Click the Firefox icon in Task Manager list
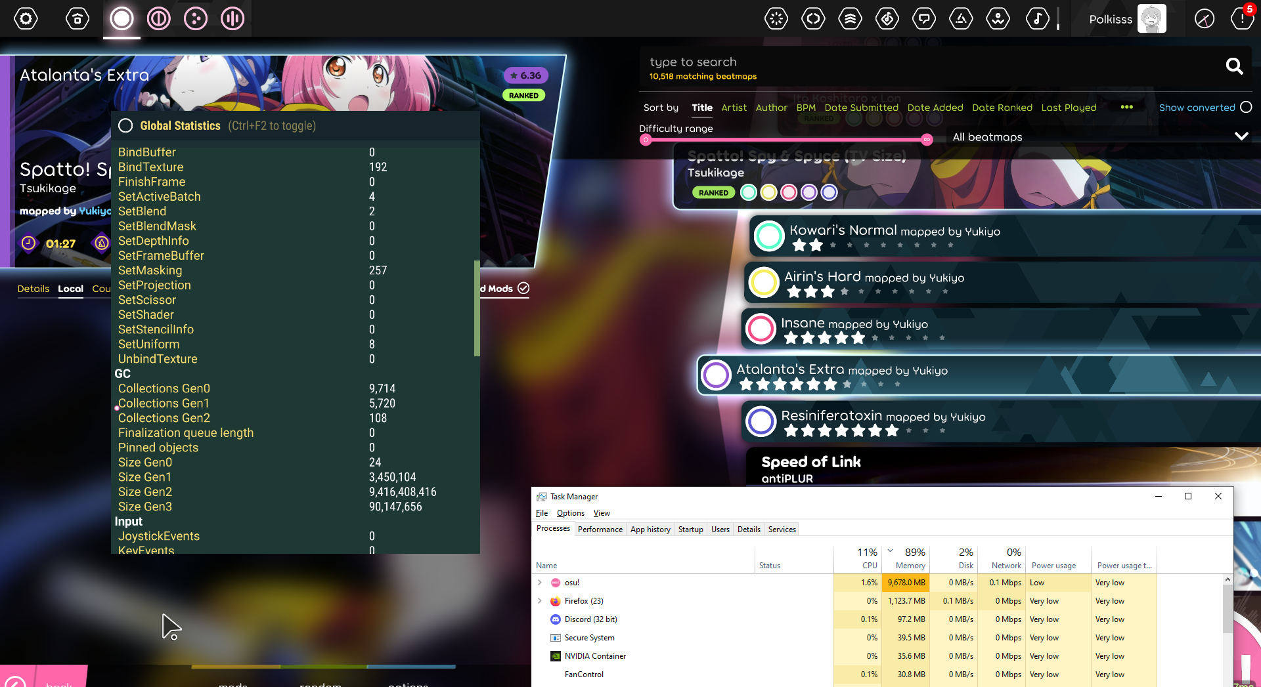This screenshot has height=687, width=1261. coord(556,601)
